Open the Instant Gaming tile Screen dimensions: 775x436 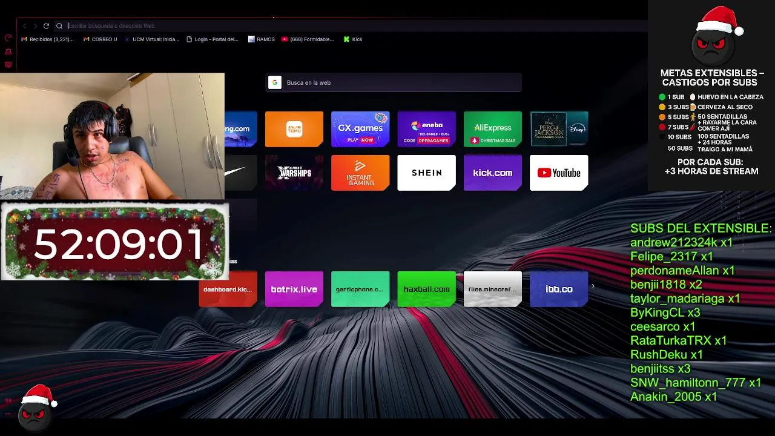pos(360,173)
